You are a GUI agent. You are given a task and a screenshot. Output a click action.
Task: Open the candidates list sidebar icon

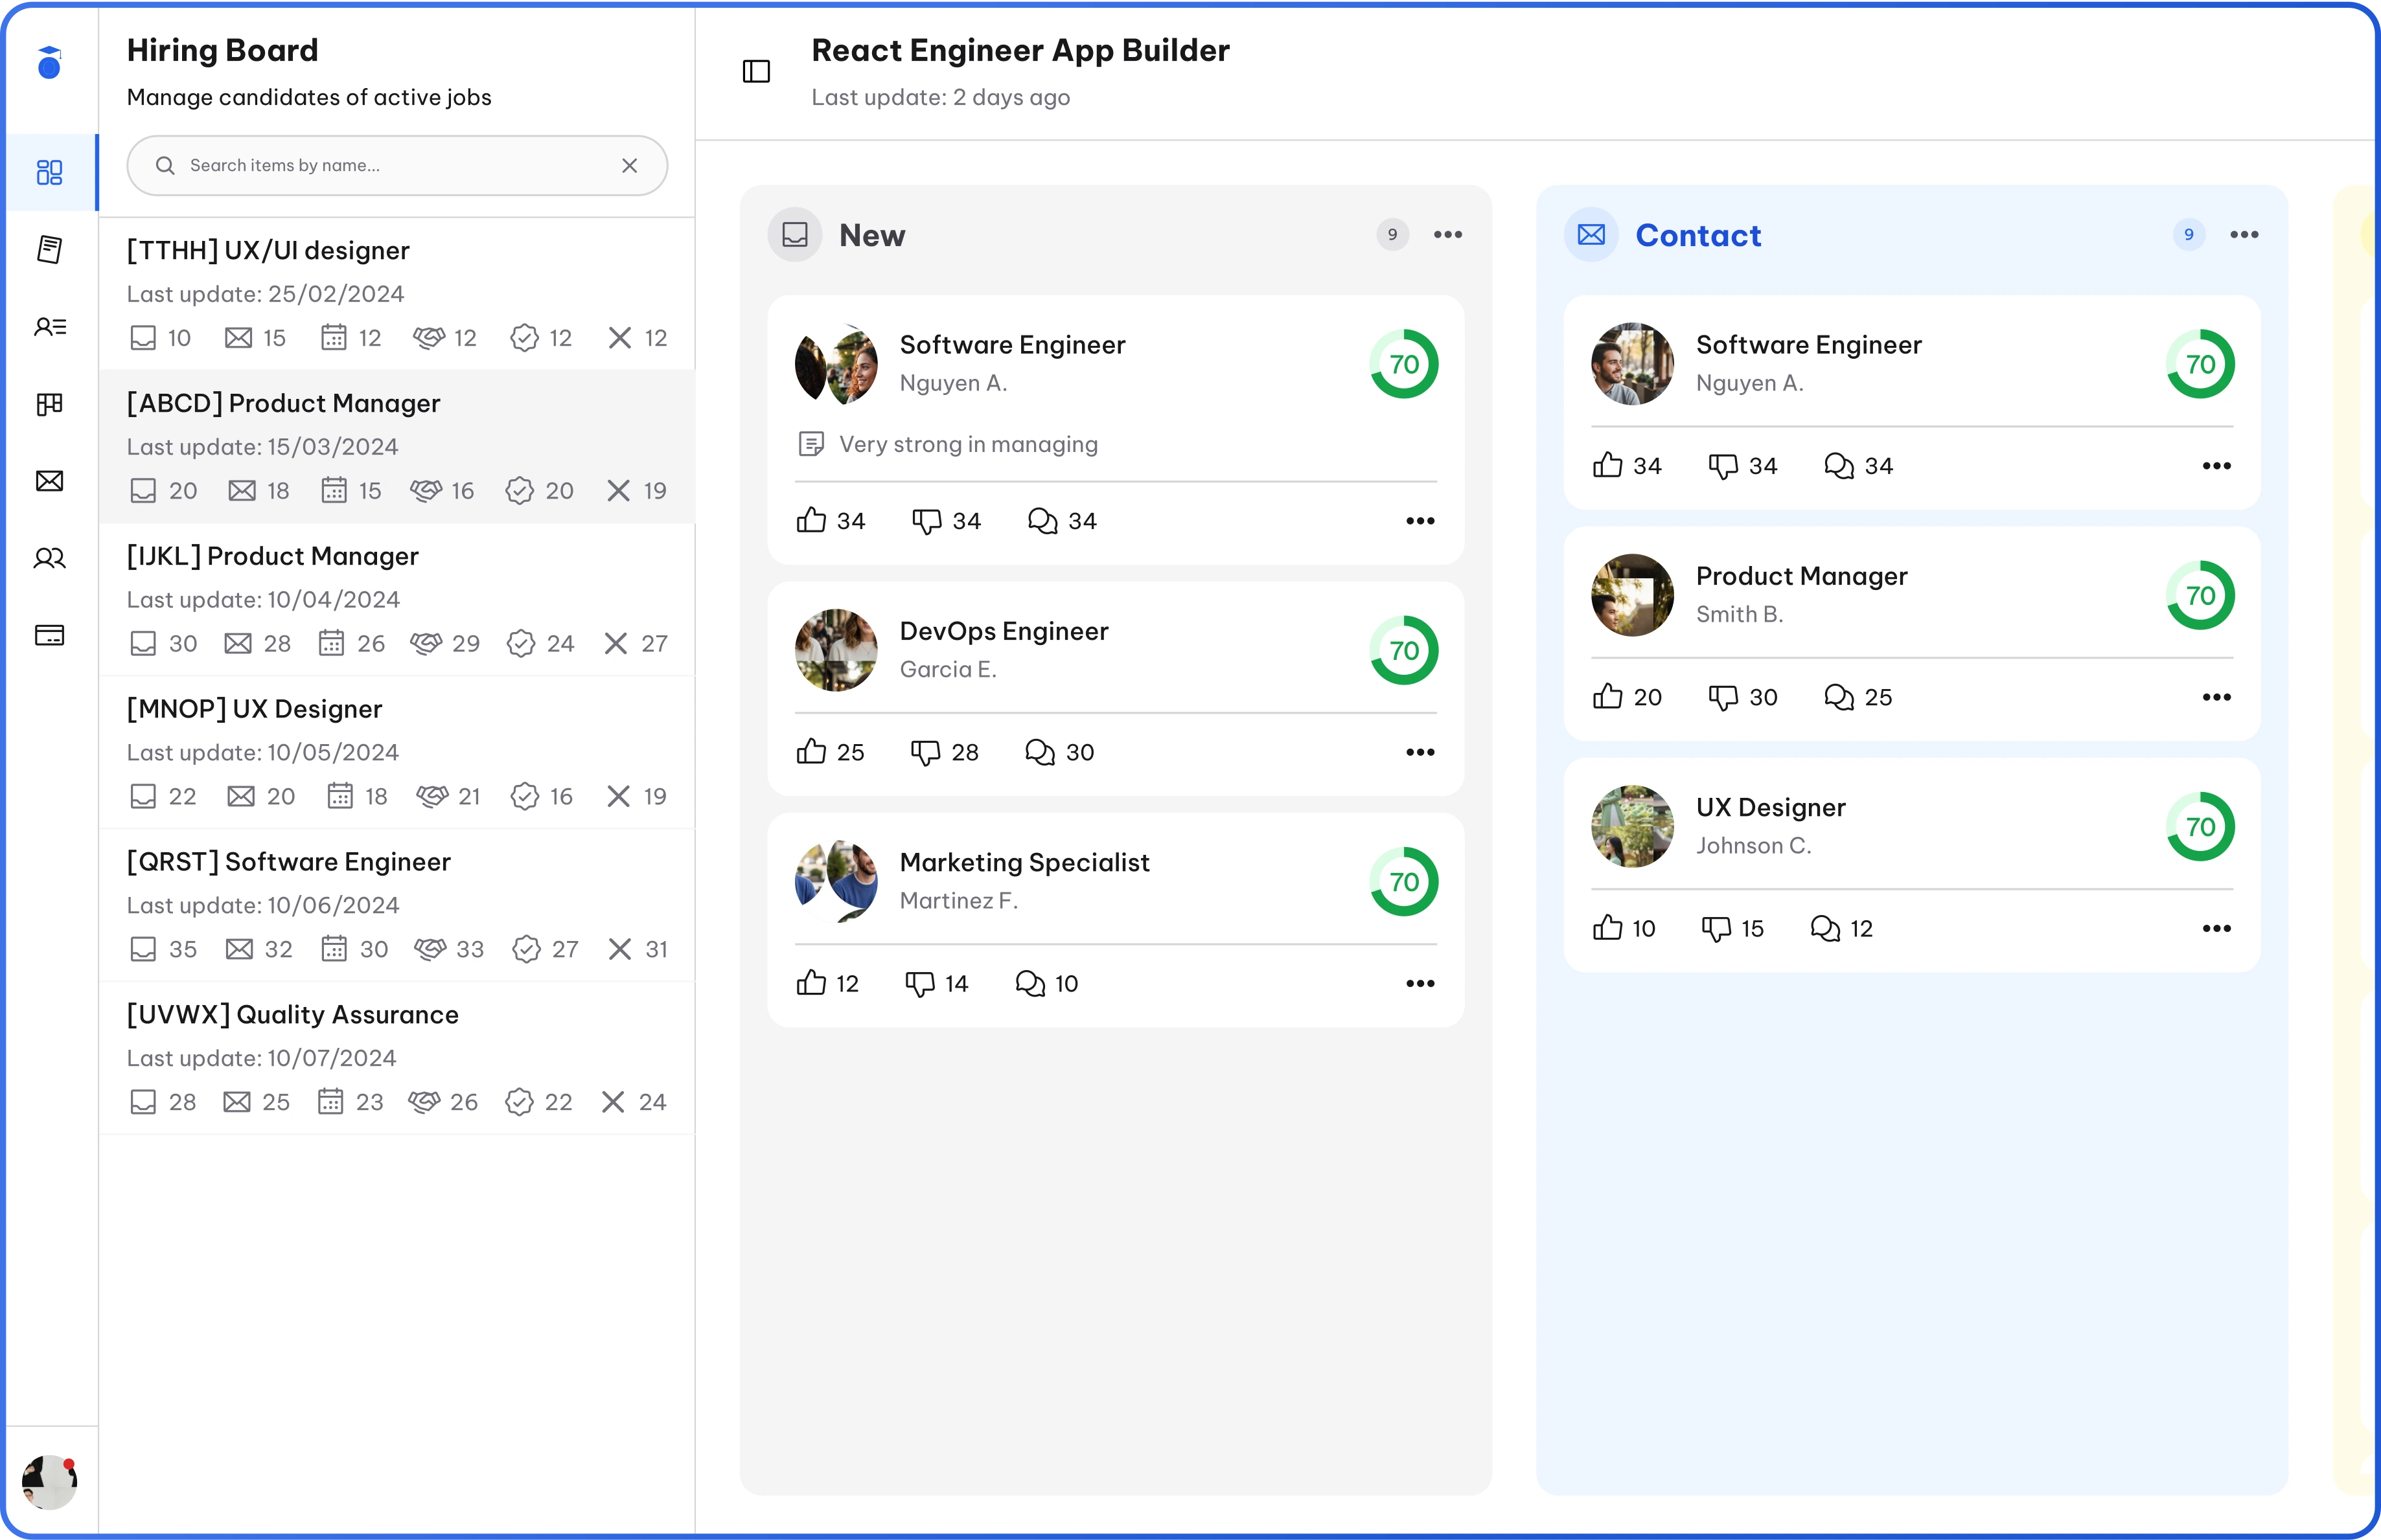49,326
